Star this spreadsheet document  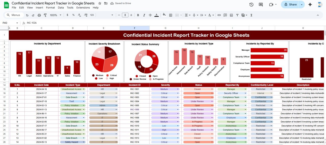pyautogui.click(x=100, y=3)
